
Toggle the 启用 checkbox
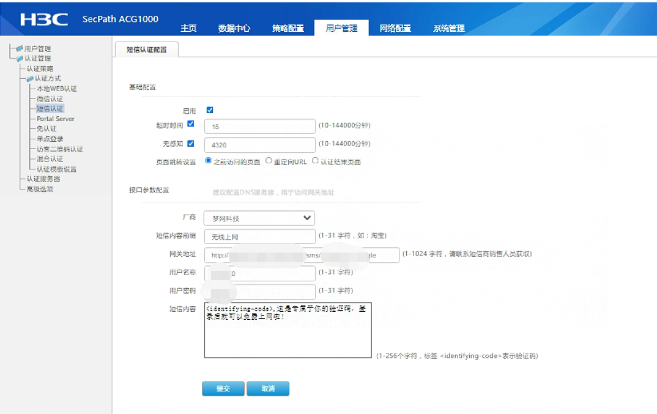click(x=210, y=110)
